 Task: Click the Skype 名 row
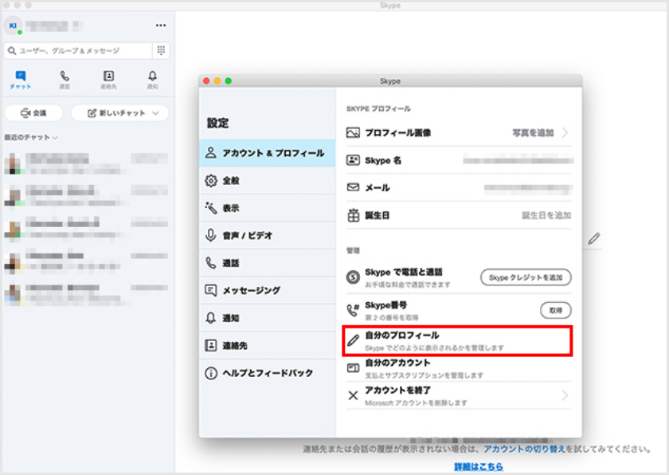458,160
